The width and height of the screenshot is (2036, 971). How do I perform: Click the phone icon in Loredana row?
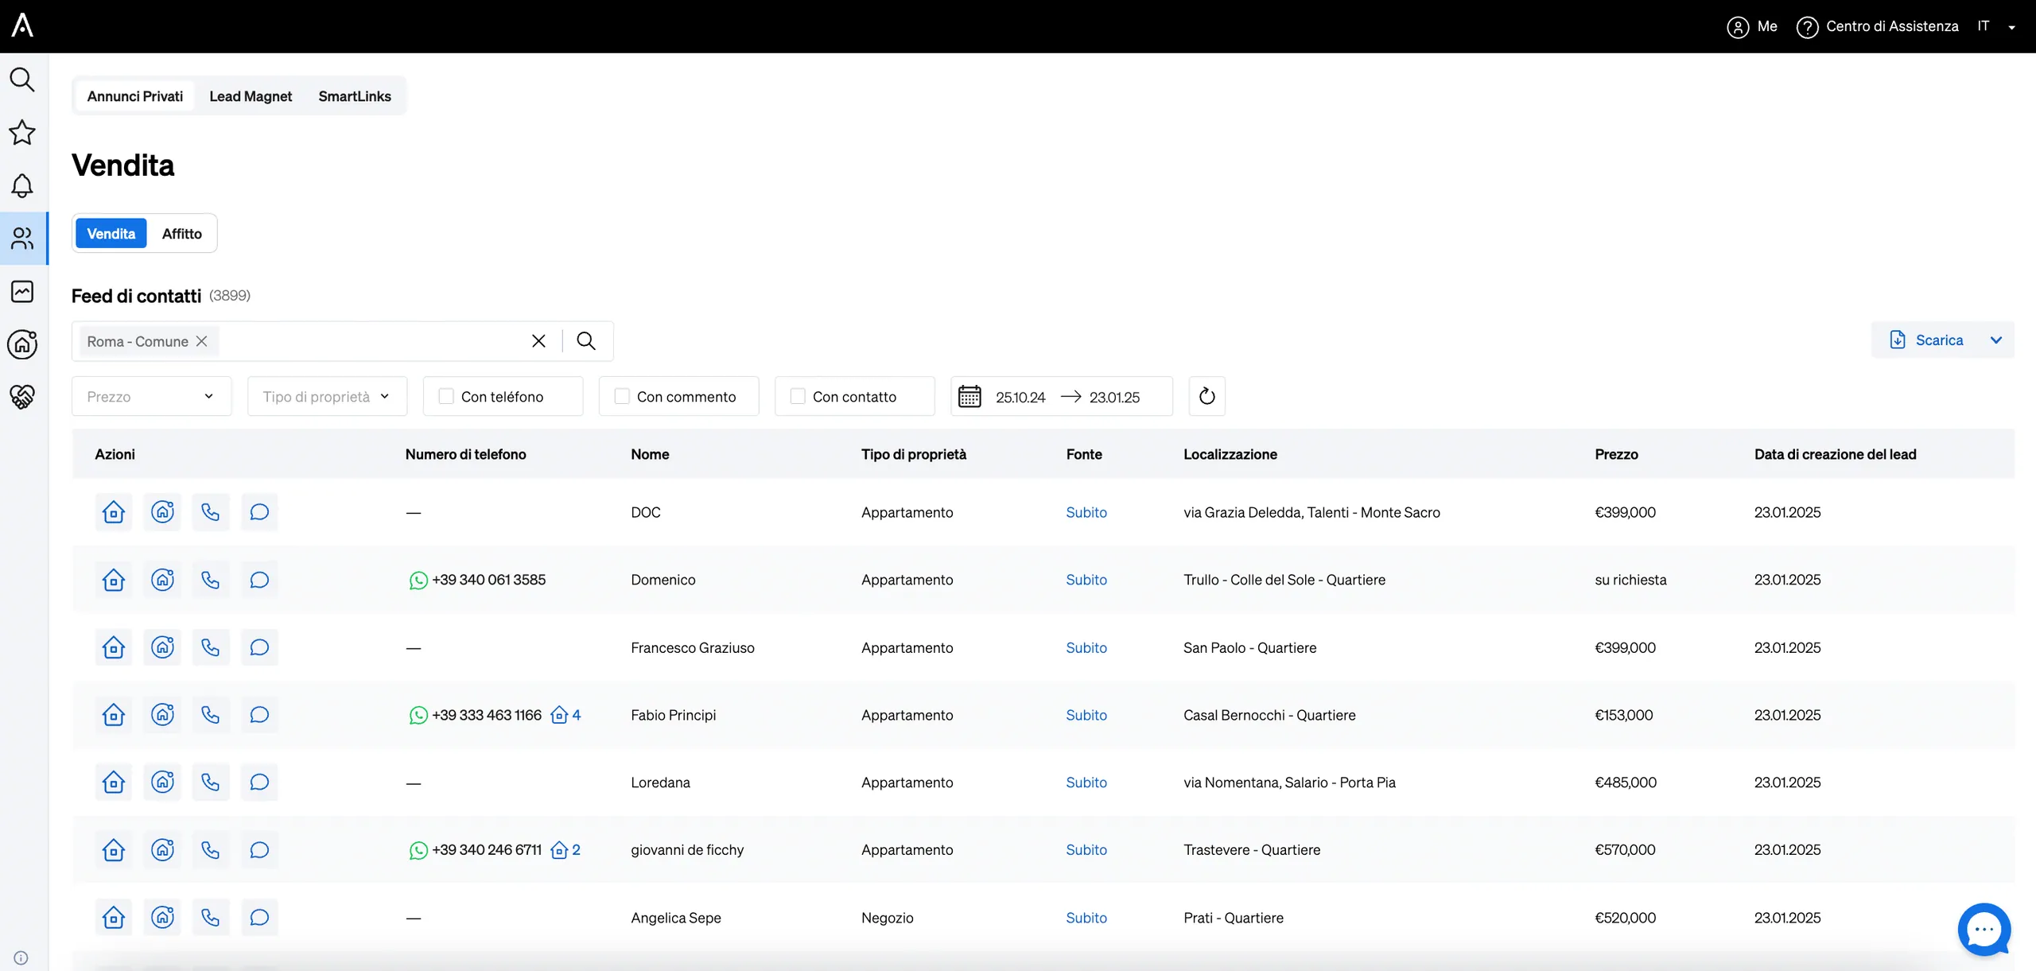[x=211, y=783]
